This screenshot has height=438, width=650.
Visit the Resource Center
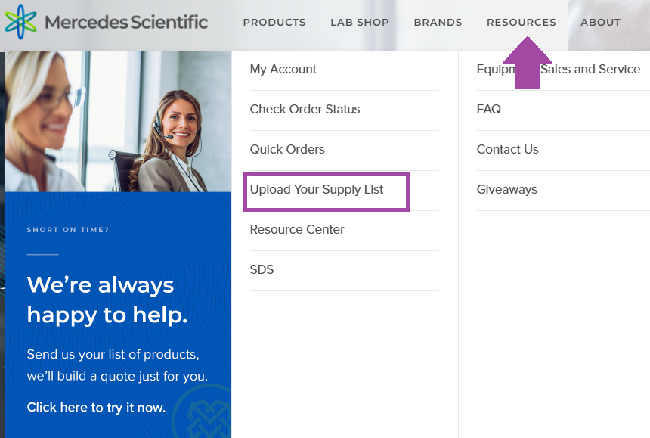point(297,230)
